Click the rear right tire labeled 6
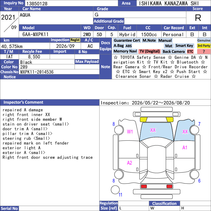 (x=194, y=175)
